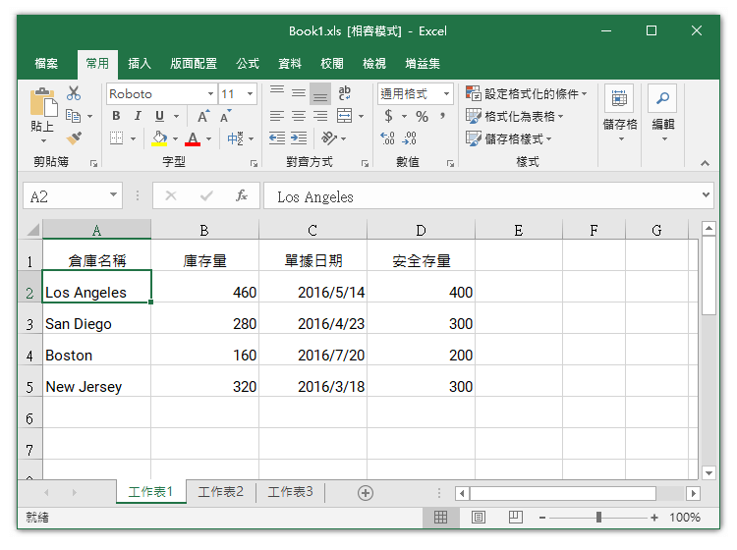
Task: Toggle align text left
Action: tap(277, 116)
